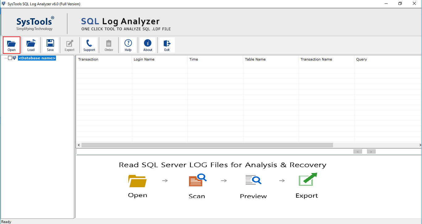Tick the Database name checkbox

coord(10,58)
